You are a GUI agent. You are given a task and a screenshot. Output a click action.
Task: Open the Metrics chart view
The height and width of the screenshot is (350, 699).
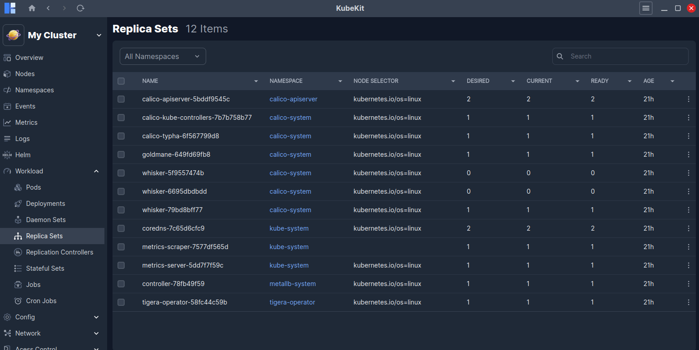tap(26, 123)
